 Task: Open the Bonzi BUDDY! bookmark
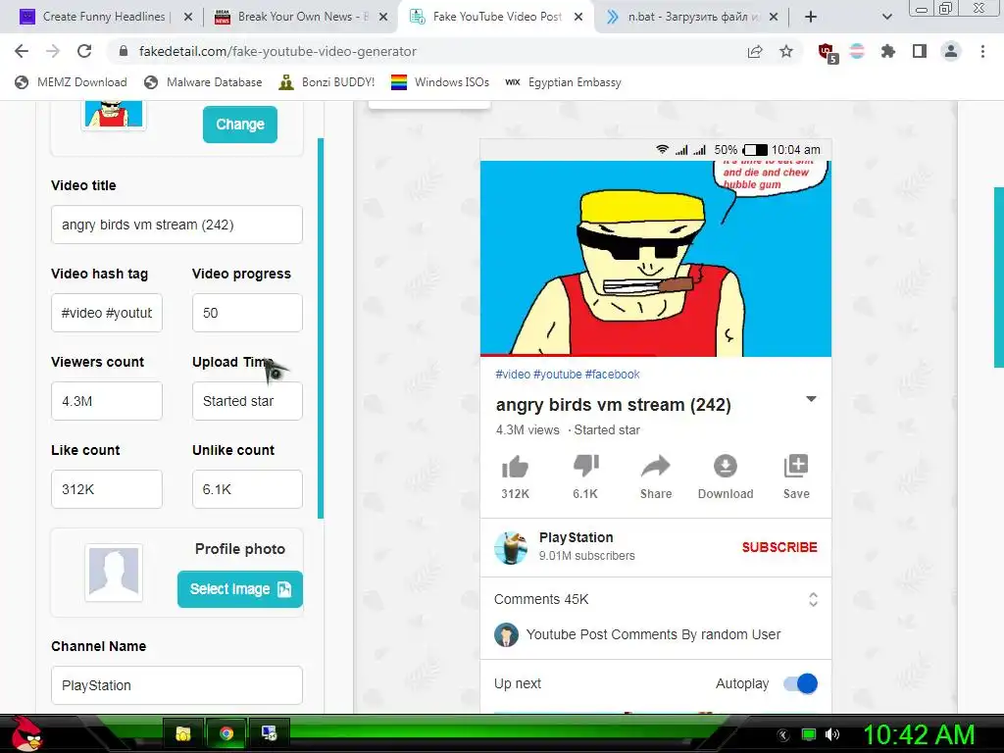tap(327, 82)
